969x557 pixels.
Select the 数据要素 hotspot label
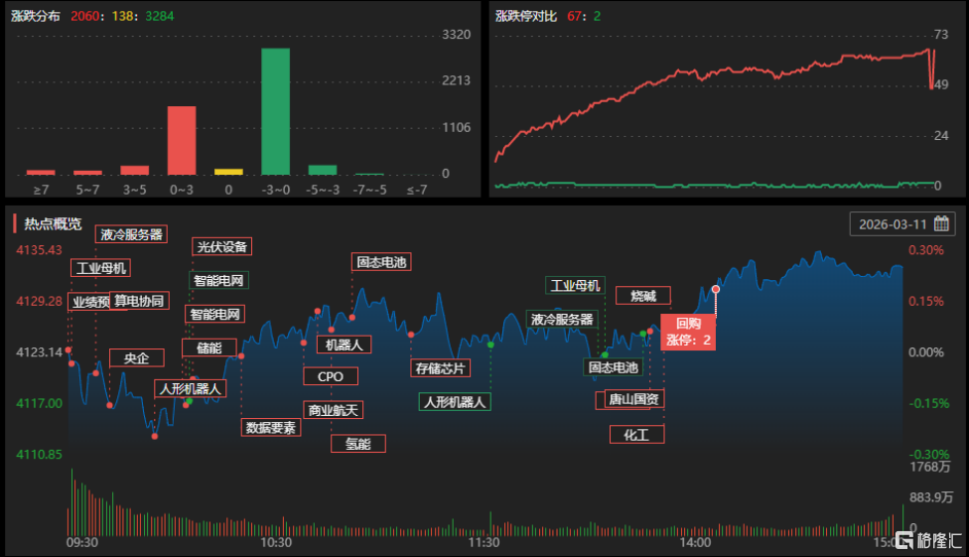point(270,427)
